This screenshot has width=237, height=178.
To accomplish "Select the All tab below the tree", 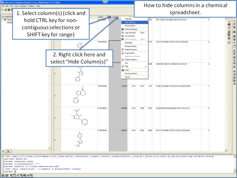I will coord(3,151).
